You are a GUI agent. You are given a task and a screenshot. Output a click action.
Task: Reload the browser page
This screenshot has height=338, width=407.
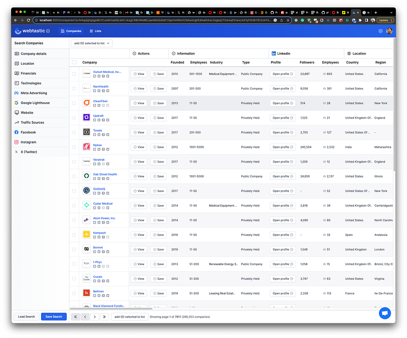pos(28,20)
